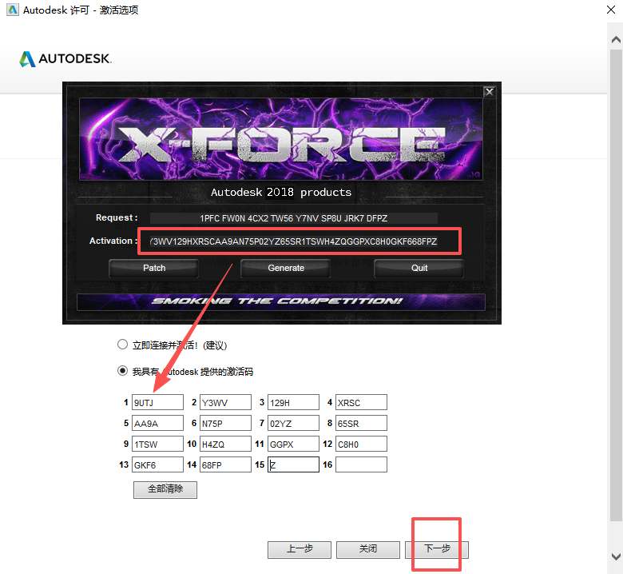Click activation box 8 containing 65SR
The width and height of the screenshot is (623, 574).
361,423
